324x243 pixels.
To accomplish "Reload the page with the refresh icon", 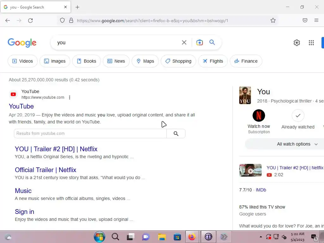I will click(30, 21).
